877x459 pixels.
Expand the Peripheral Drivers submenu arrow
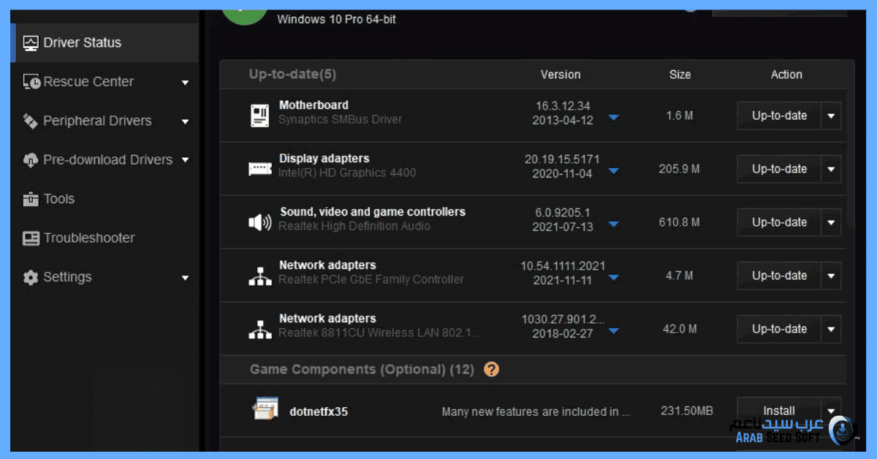[x=185, y=121]
